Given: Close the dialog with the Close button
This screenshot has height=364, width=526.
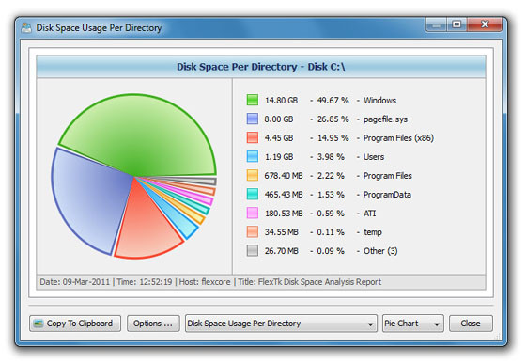Looking at the screenshot, I should (471, 324).
